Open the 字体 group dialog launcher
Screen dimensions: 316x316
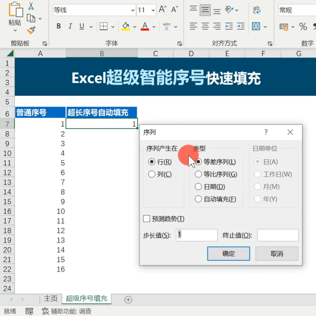tap(180, 44)
